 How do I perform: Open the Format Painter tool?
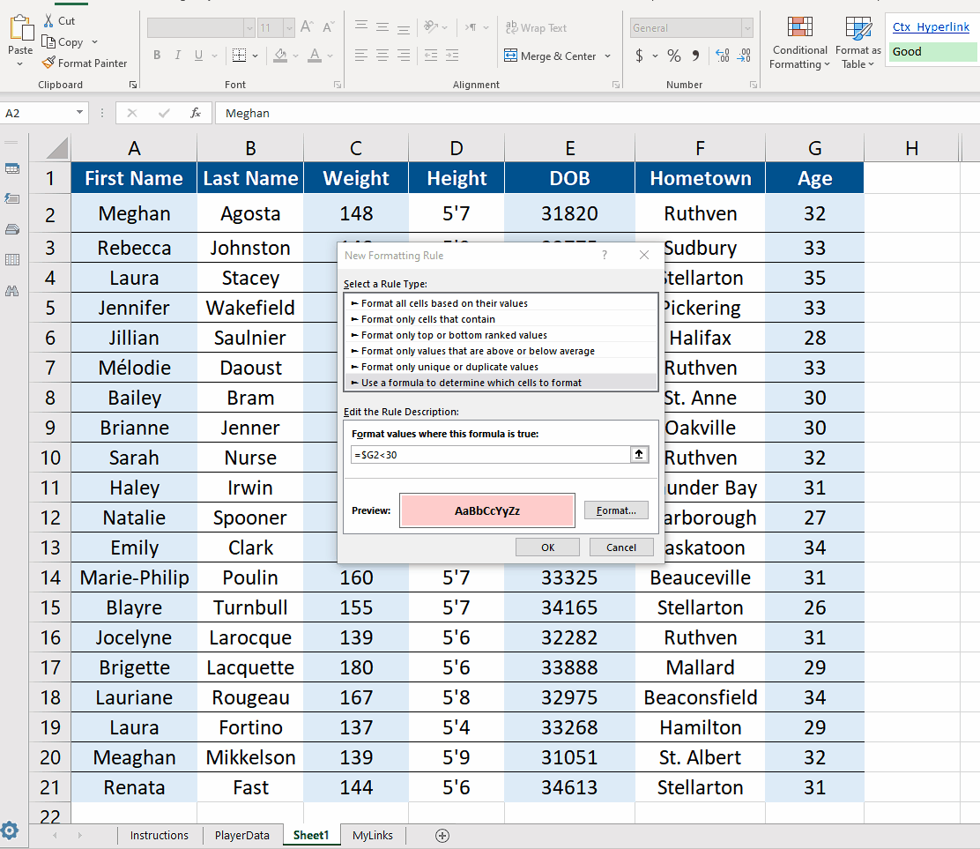point(85,63)
